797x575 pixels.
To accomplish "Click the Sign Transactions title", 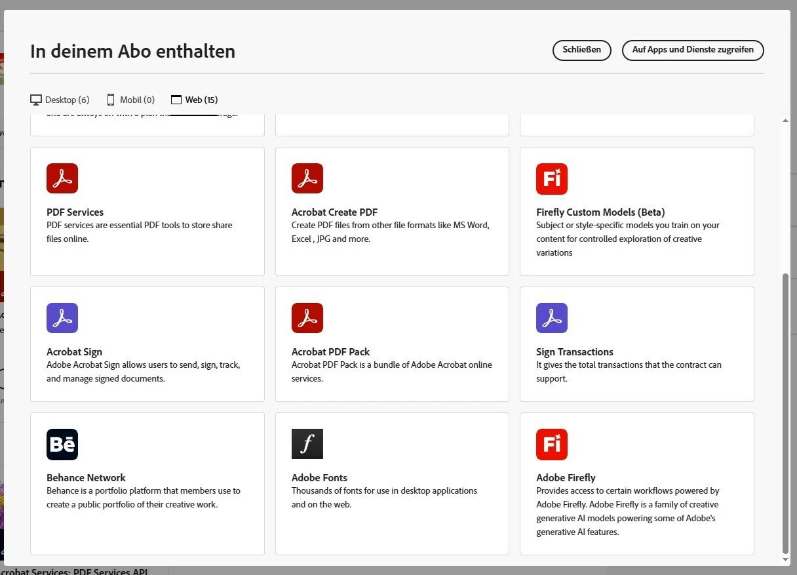I will click(x=575, y=352).
